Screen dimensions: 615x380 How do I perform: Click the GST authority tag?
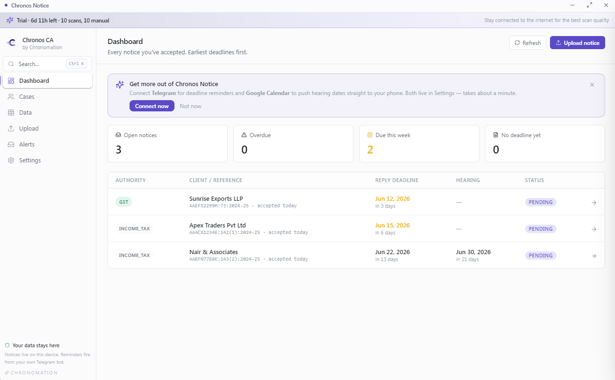pyautogui.click(x=123, y=202)
